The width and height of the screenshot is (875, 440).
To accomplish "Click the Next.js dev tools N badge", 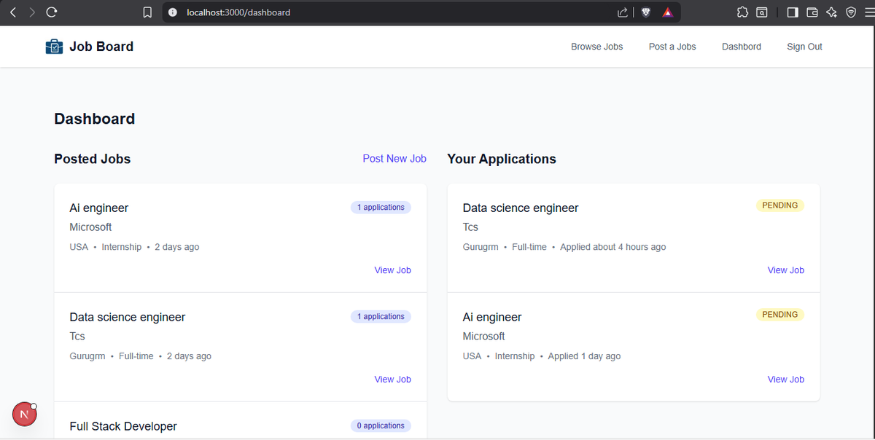I will click(25, 415).
